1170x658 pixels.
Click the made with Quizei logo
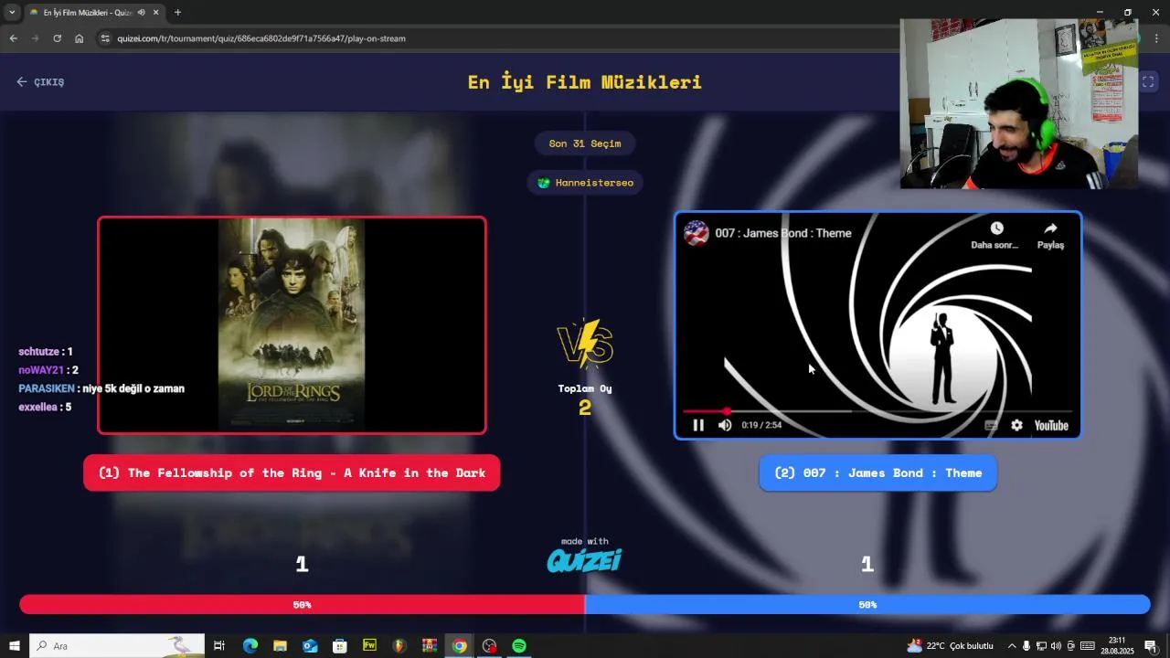(585, 556)
